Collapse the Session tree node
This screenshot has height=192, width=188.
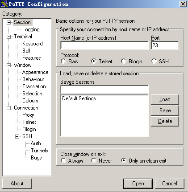pos(9,22)
